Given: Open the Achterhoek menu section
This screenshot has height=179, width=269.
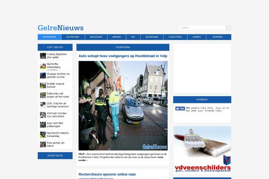Looking at the screenshot, I should pyautogui.click(x=73, y=37).
